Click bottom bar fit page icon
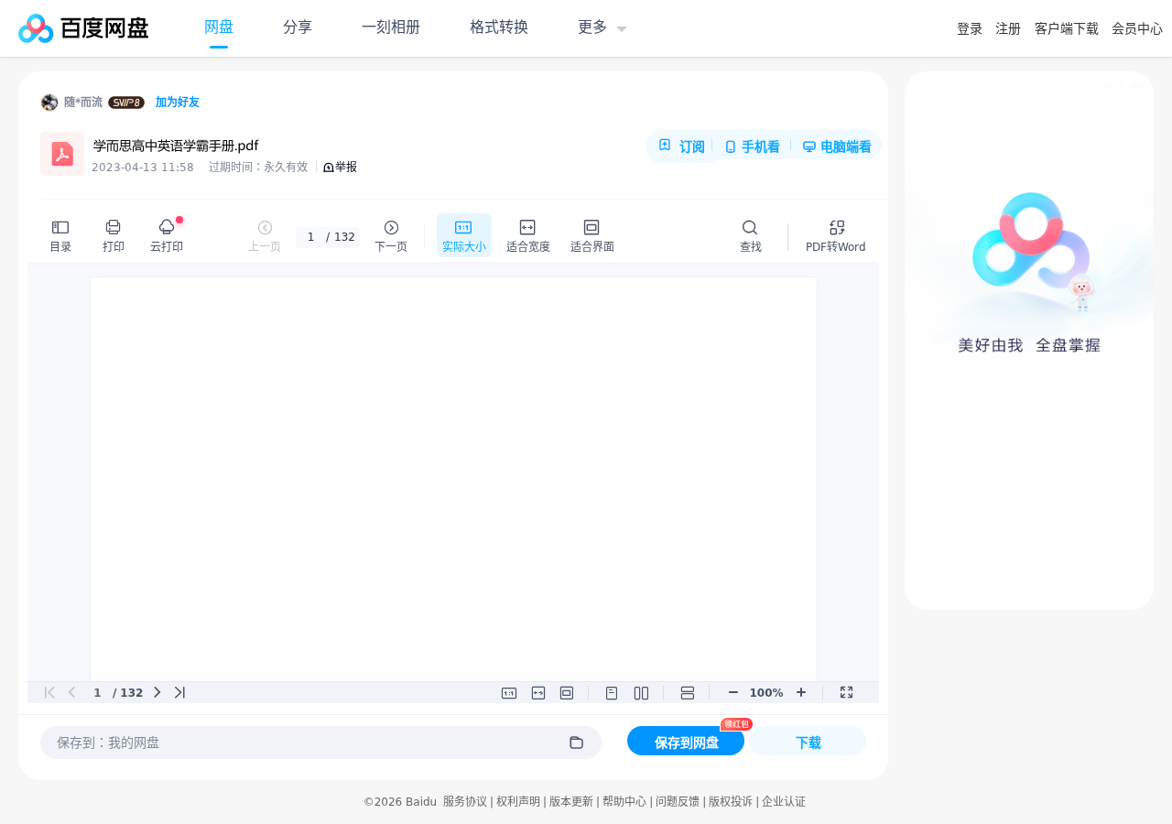This screenshot has width=1172, height=824. pos(567,693)
